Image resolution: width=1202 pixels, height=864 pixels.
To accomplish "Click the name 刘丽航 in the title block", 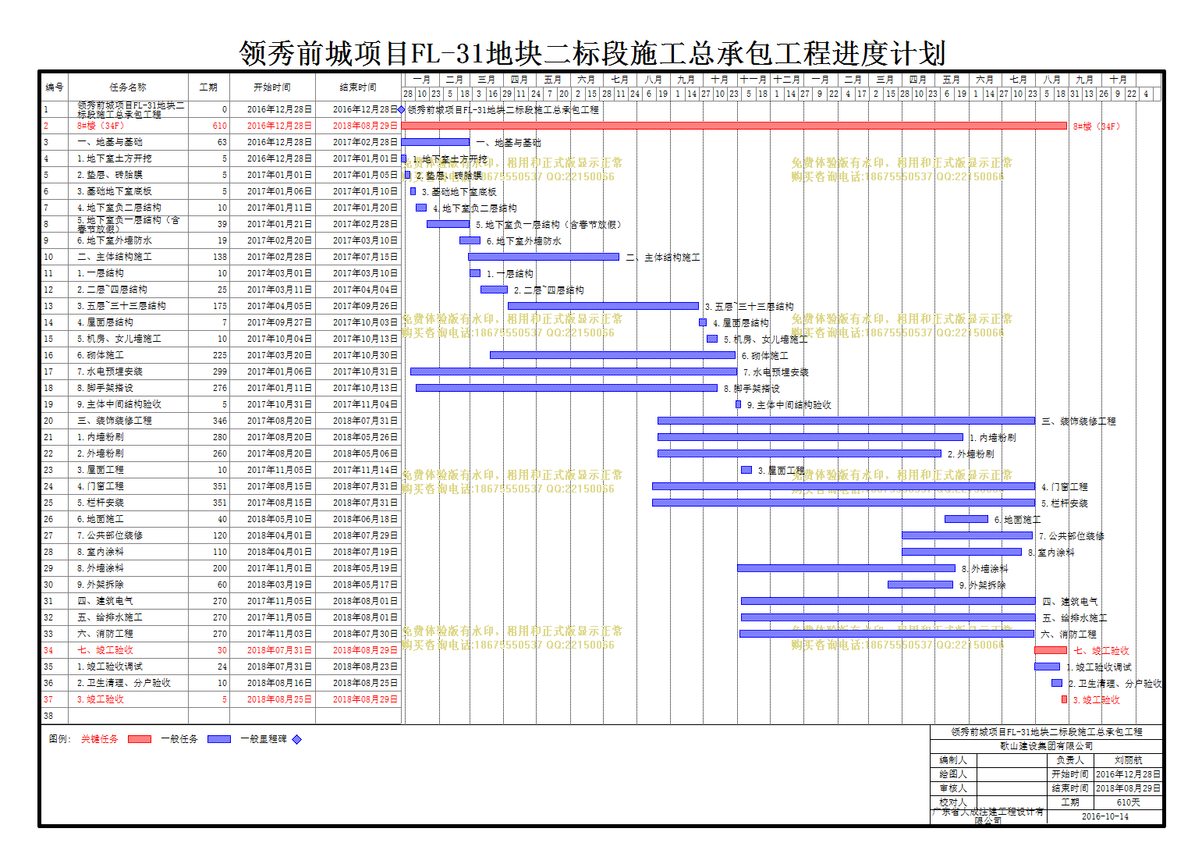I will (1128, 760).
